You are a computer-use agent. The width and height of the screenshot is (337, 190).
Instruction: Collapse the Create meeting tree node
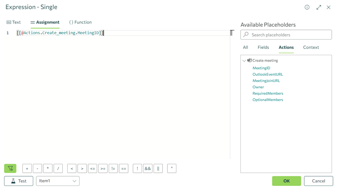244,60
